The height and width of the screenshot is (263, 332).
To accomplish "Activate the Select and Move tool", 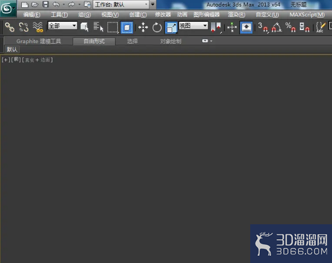I will click(143, 27).
